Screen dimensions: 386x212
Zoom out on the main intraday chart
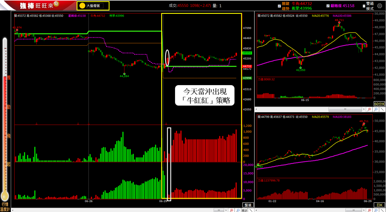pos(238,210)
